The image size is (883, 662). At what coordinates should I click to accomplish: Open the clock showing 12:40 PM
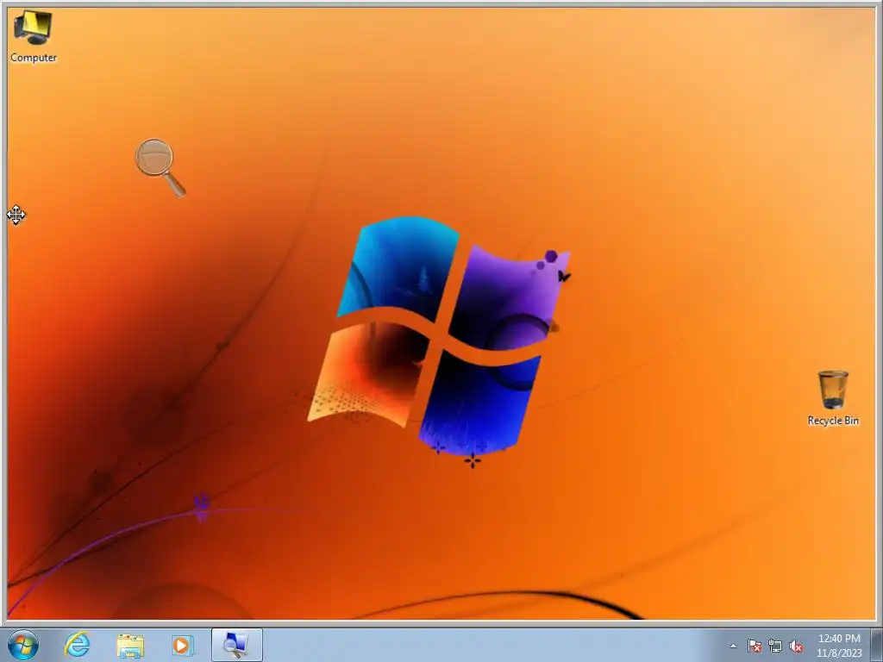(839, 646)
